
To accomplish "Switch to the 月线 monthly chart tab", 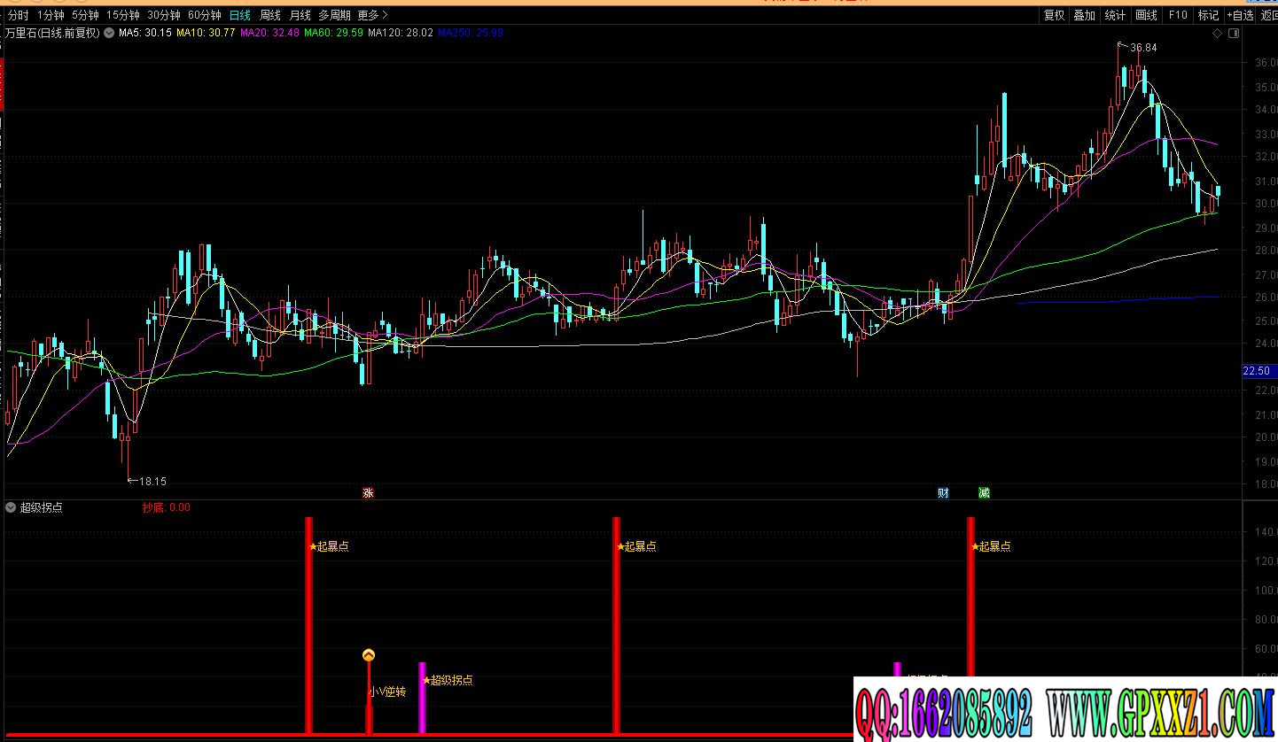I will (300, 15).
